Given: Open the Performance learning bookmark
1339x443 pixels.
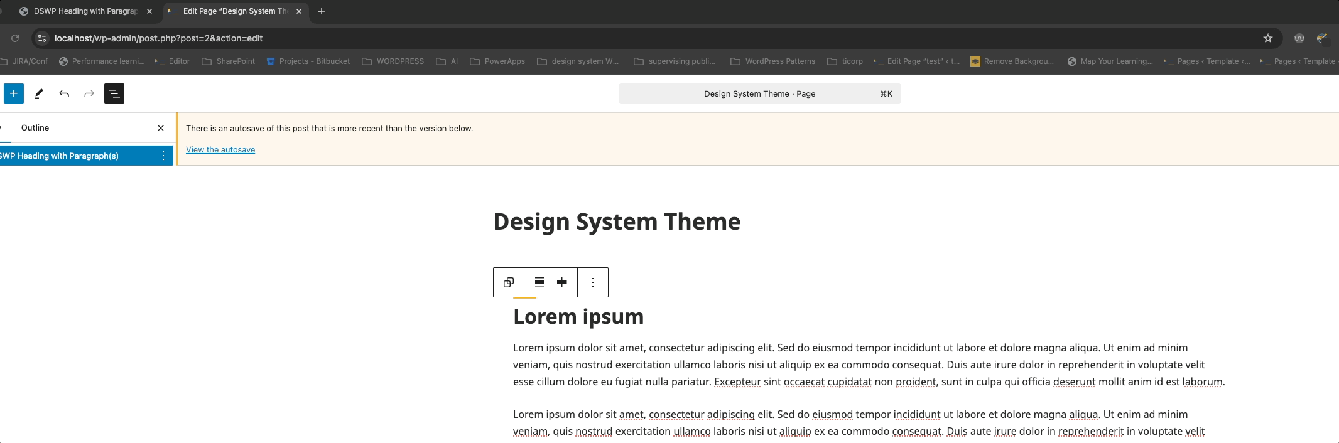Looking at the screenshot, I should [x=102, y=61].
